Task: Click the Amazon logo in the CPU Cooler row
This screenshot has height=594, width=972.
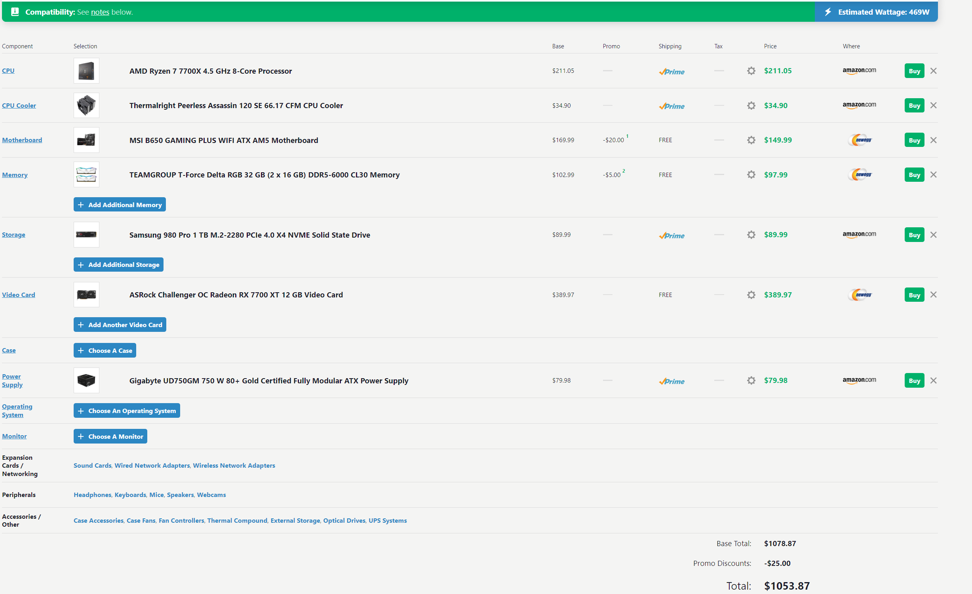Action: coord(859,105)
